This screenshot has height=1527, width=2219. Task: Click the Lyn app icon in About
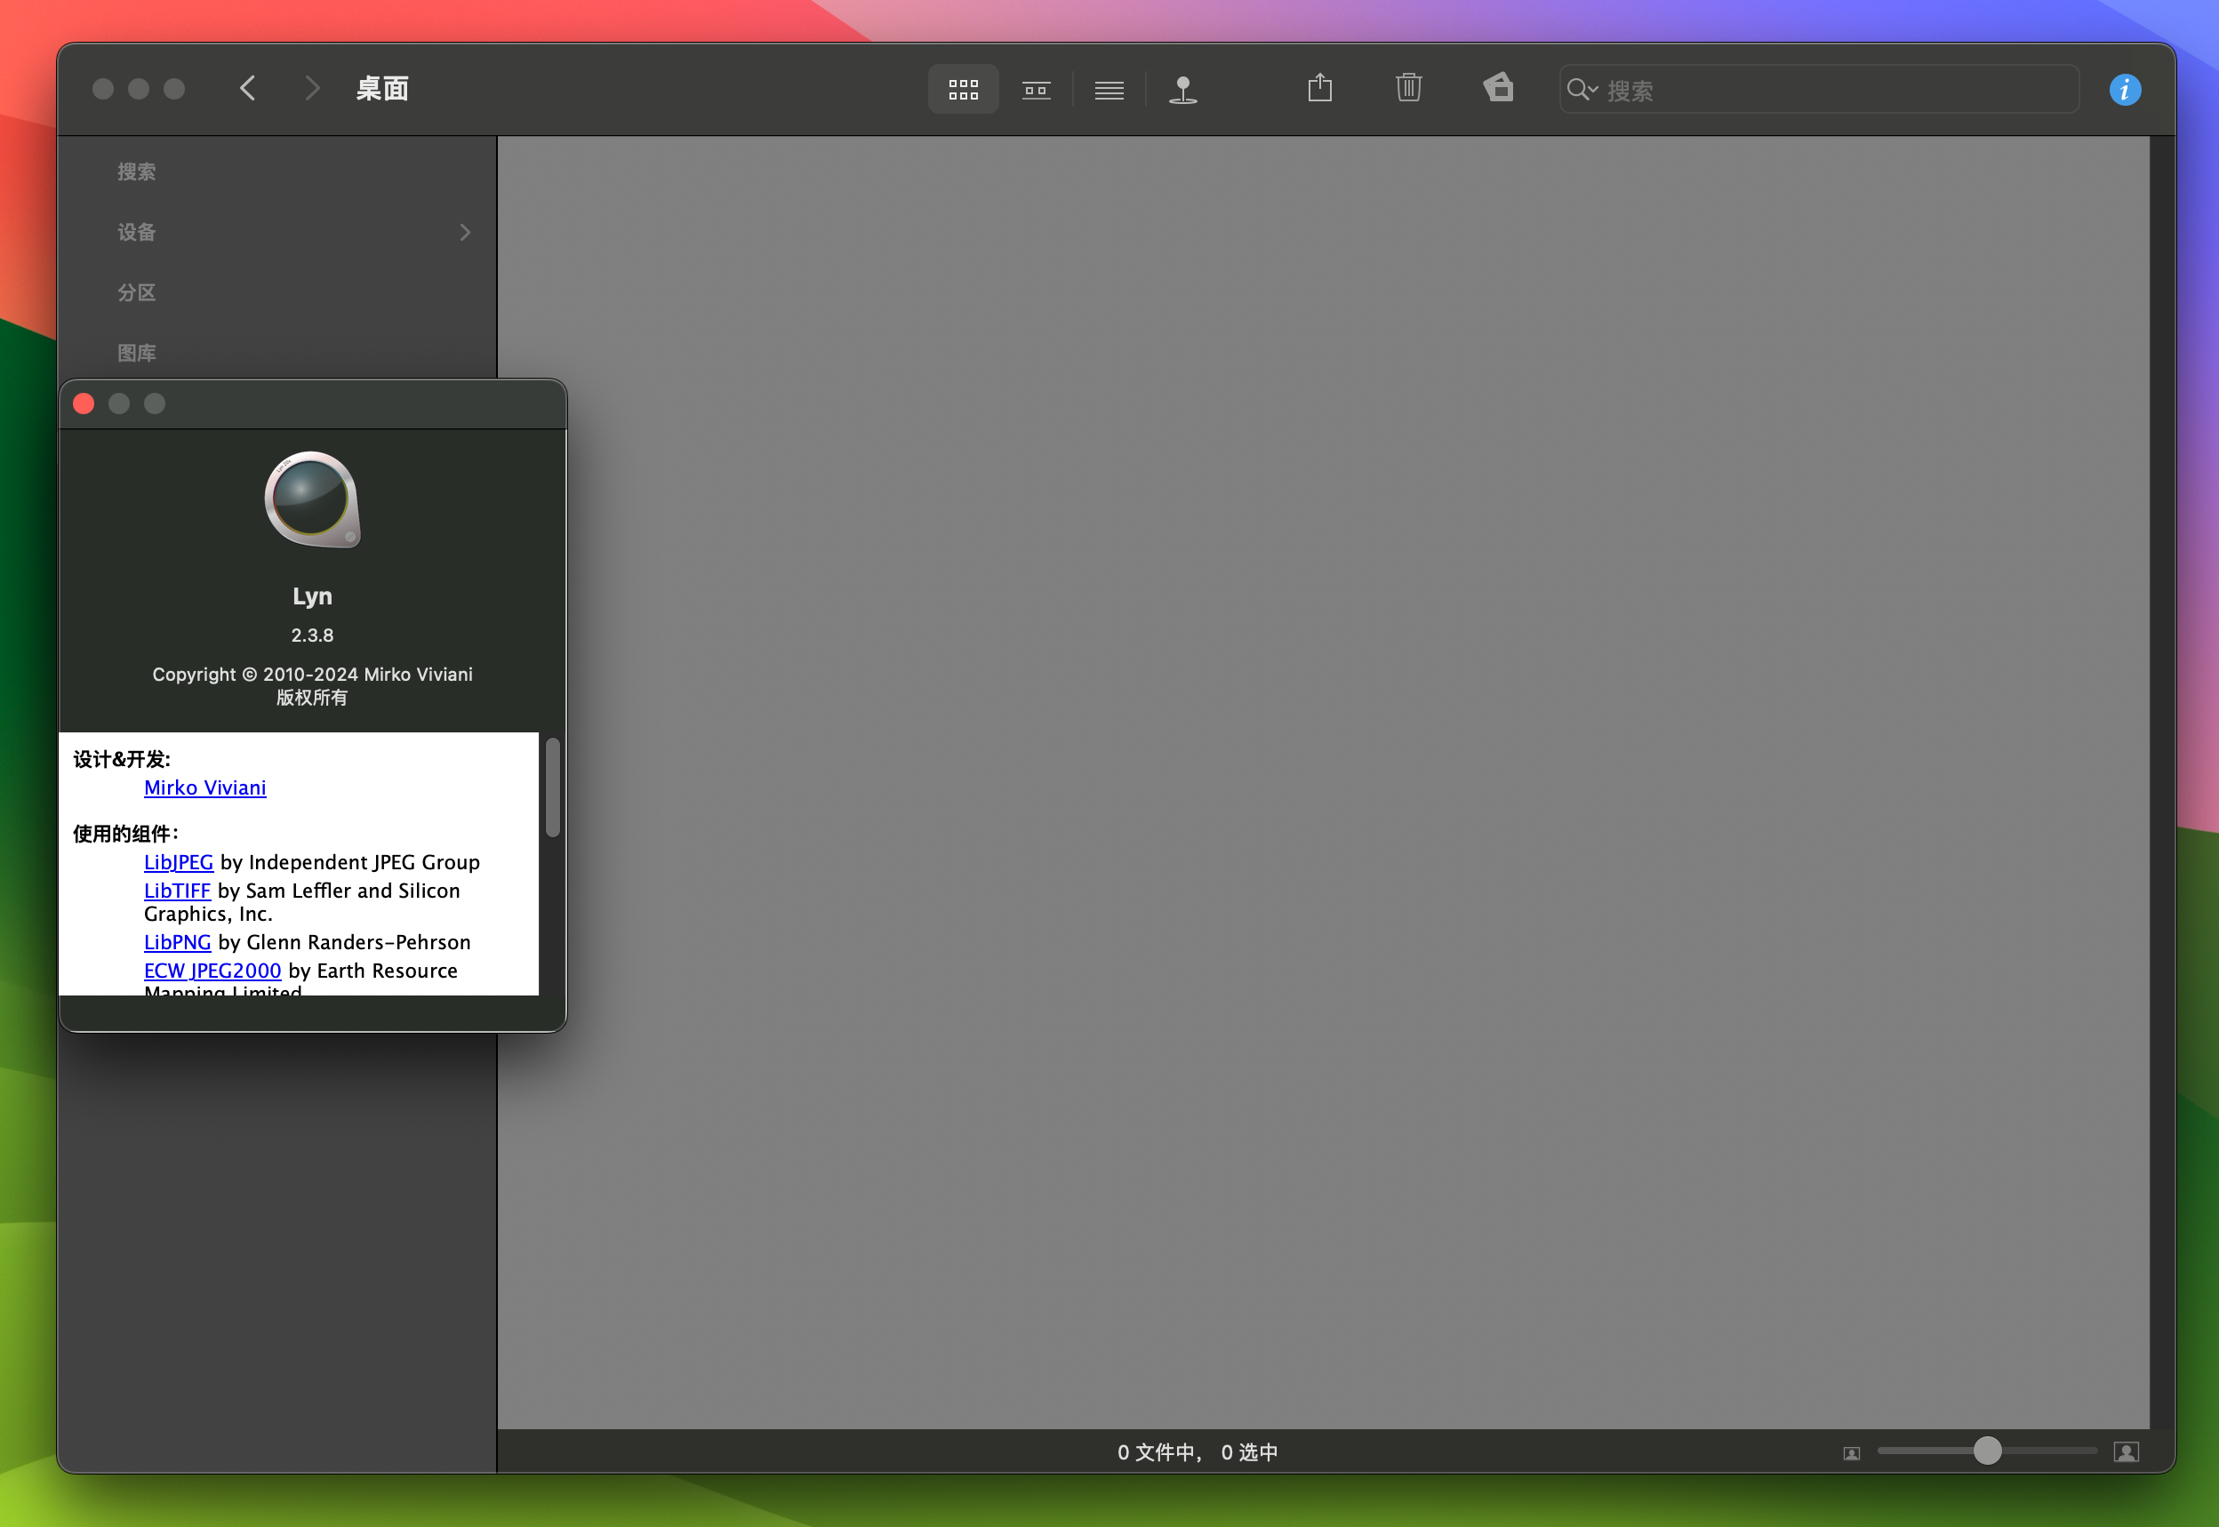coord(313,500)
